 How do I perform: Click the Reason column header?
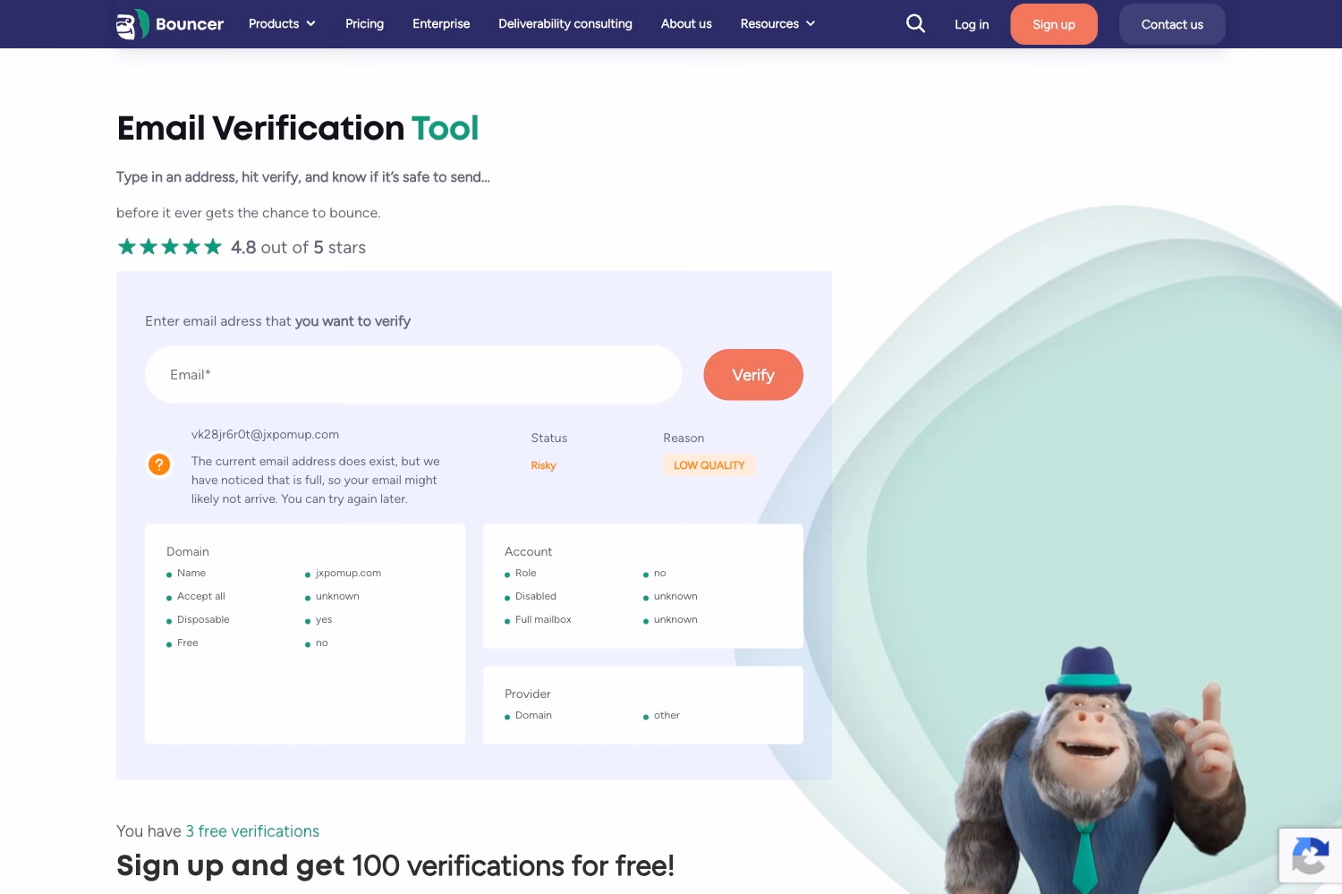684,438
